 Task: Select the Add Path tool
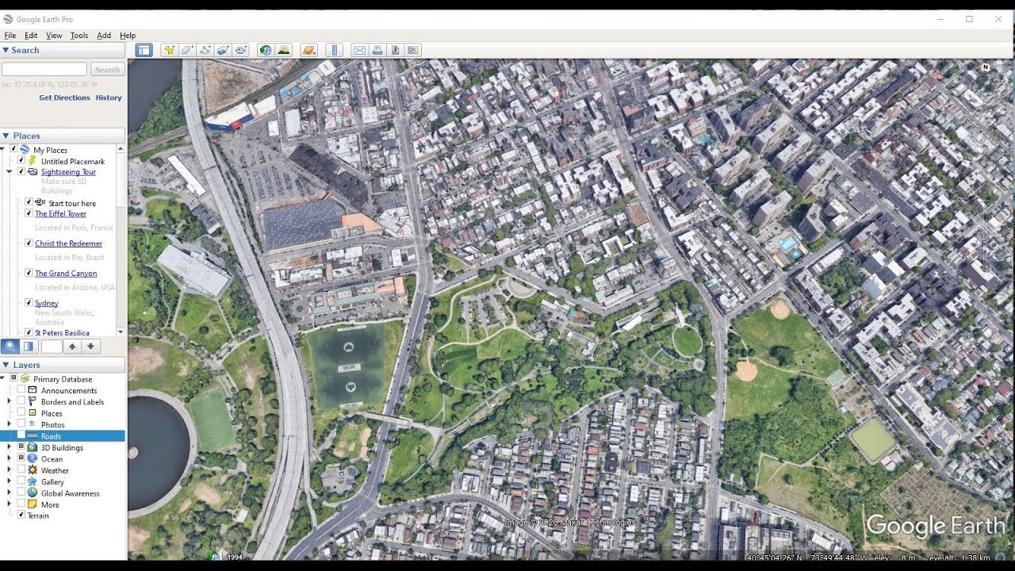[x=205, y=50]
